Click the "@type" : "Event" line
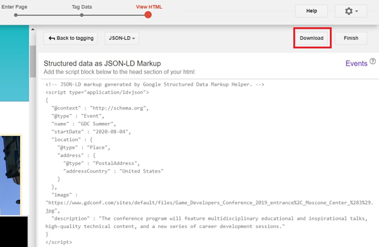The height and width of the screenshot is (247, 379). pyautogui.click(x=78, y=116)
